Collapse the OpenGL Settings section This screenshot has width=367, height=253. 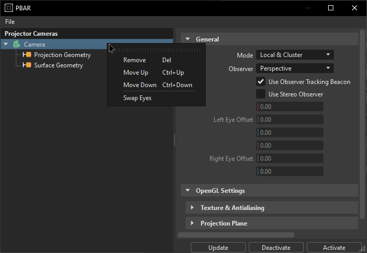pyautogui.click(x=188, y=190)
